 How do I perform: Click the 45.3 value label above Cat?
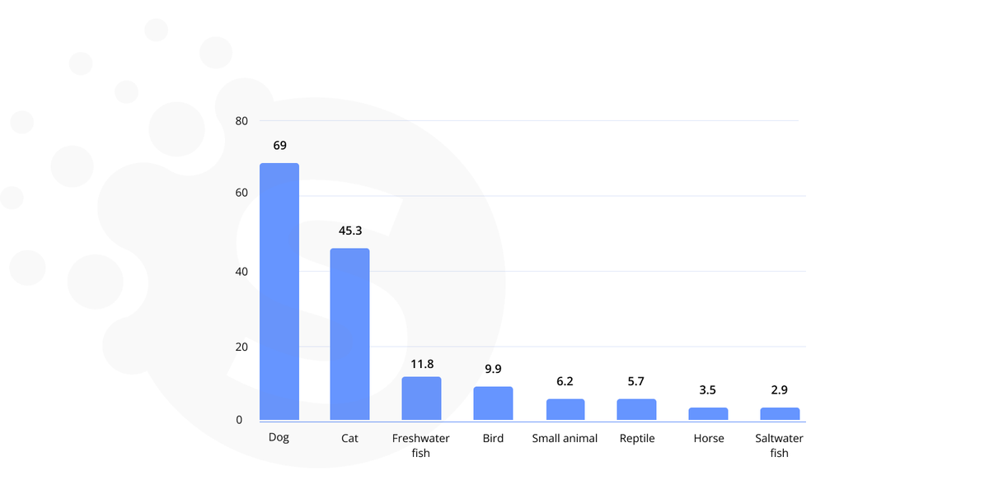[350, 231]
